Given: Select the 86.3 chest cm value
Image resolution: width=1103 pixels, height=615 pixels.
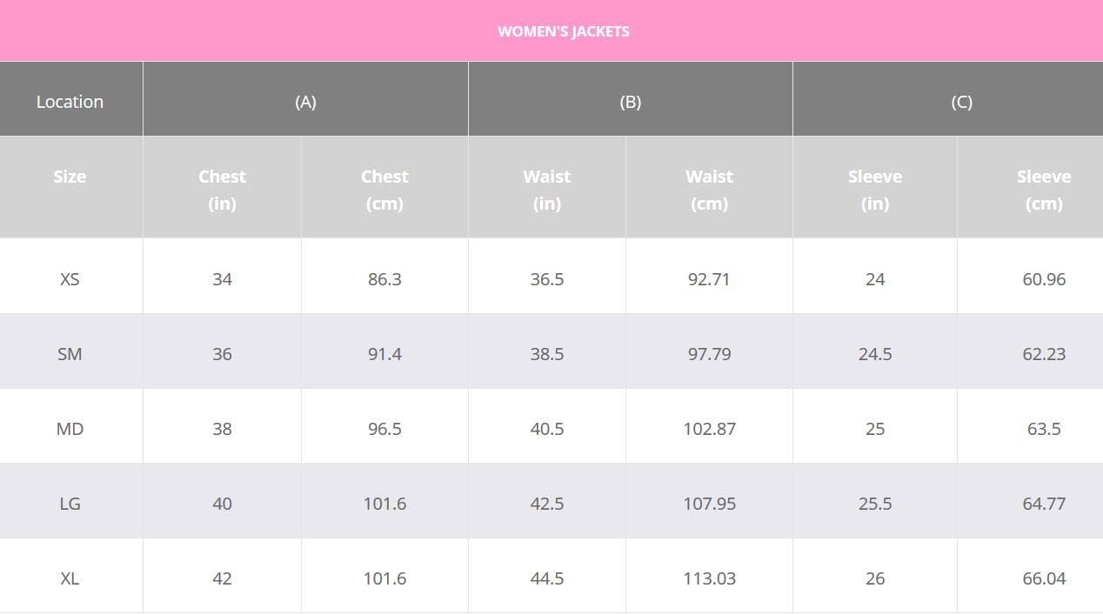Looking at the screenshot, I should tap(384, 279).
